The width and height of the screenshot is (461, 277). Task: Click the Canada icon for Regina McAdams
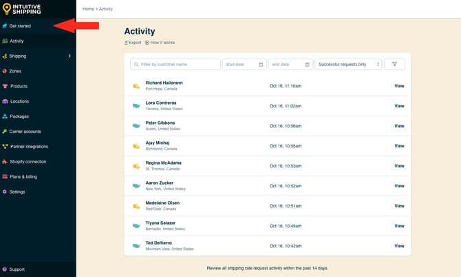click(136, 166)
